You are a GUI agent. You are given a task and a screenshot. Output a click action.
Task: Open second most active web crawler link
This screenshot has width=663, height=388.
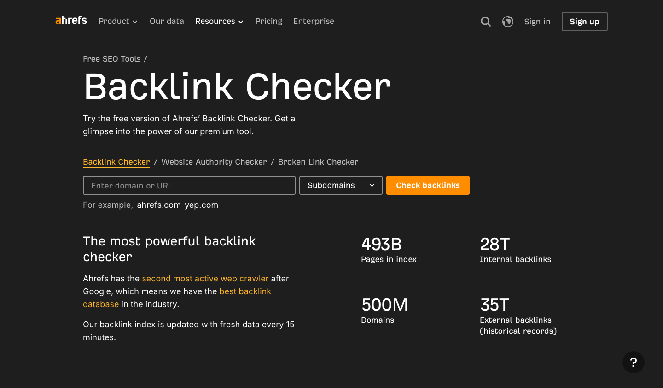point(205,279)
